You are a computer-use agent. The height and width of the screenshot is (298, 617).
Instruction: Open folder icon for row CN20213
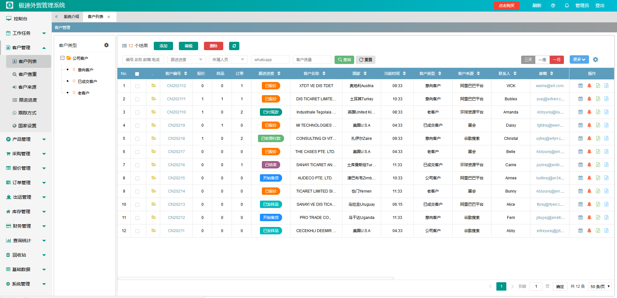tap(154, 204)
